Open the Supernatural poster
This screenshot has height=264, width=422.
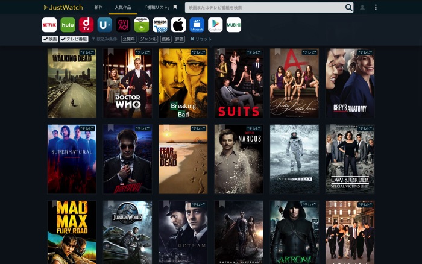click(72, 159)
